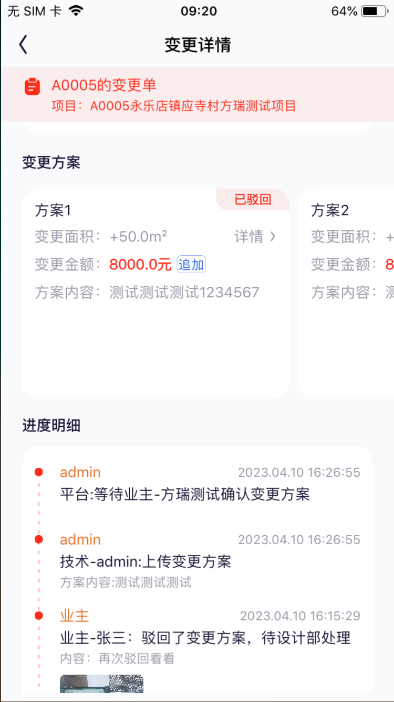Open the 方案2 card
The height and width of the screenshot is (702, 394).
[x=346, y=294]
